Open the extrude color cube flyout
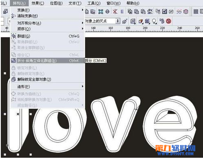The height and width of the screenshot is (159, 203). 141,21
